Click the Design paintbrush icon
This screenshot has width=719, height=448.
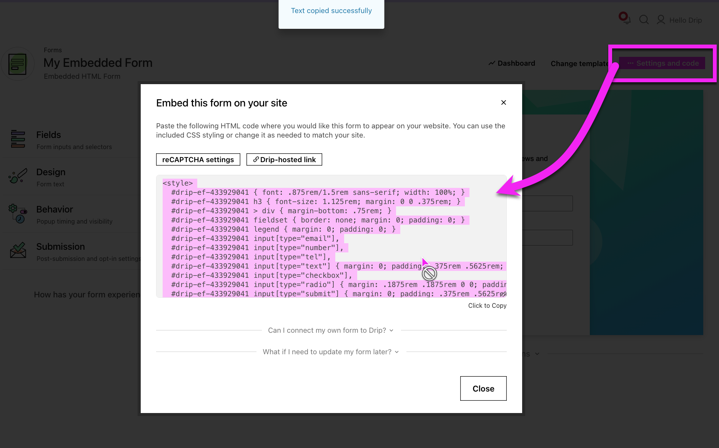(18, 176)
